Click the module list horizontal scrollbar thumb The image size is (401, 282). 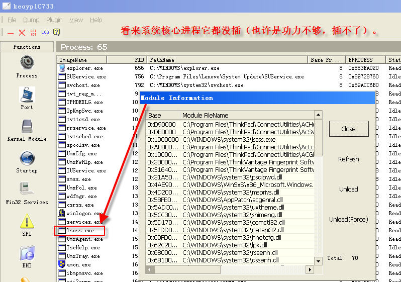click(x=187, y=269)
